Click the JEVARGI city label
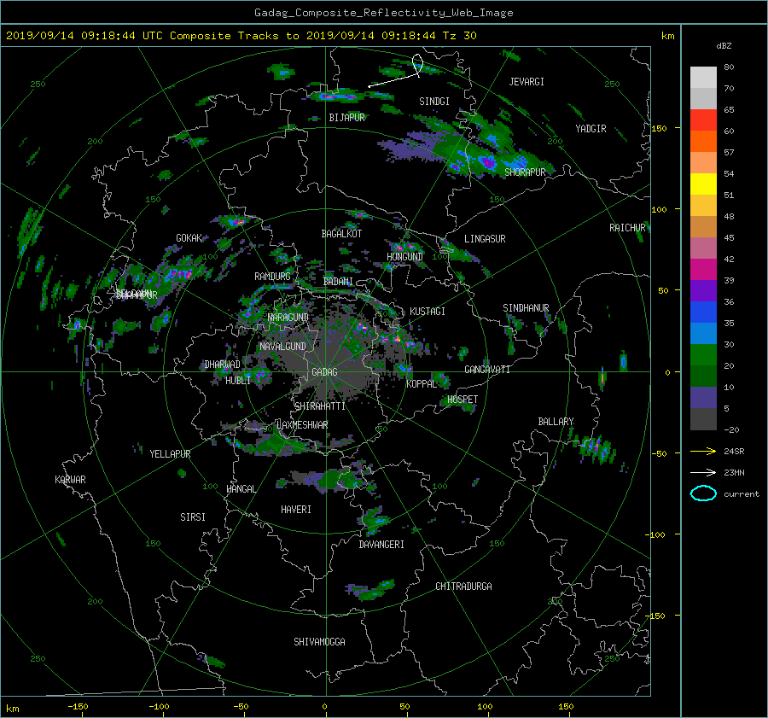 (527, 82)
